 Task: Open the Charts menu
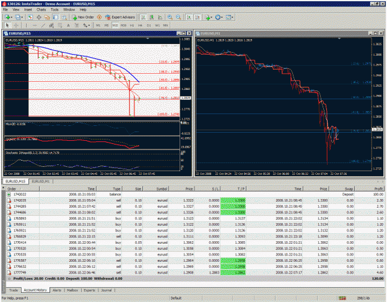pyautogui.click(x=41, y=10)
